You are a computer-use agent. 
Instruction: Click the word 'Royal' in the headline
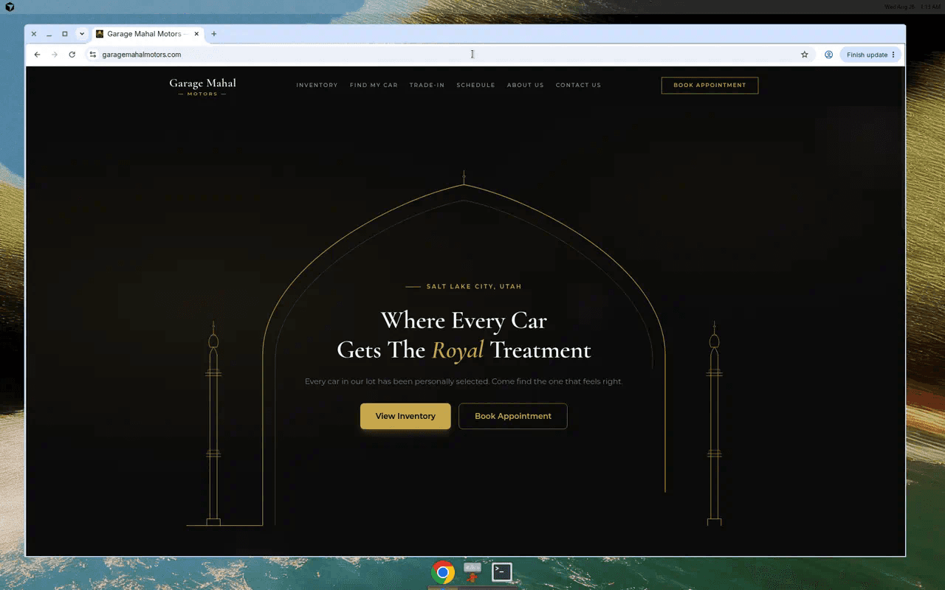pos(458,350)
